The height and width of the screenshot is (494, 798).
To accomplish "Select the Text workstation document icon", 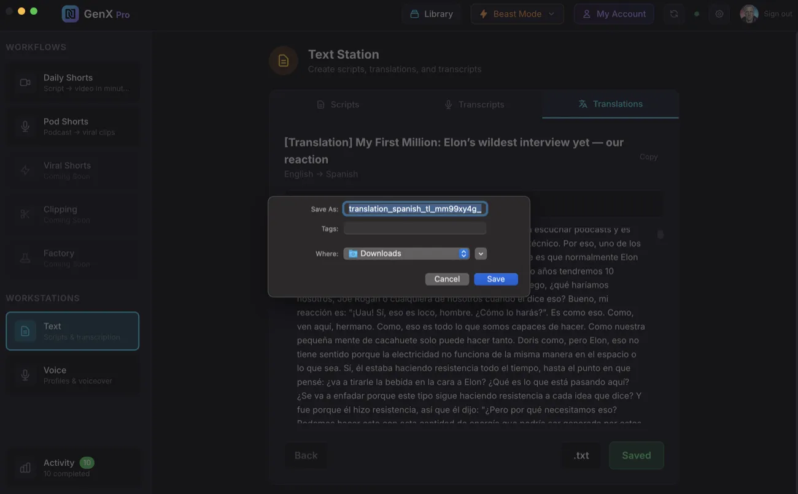I will coord(25,330).
